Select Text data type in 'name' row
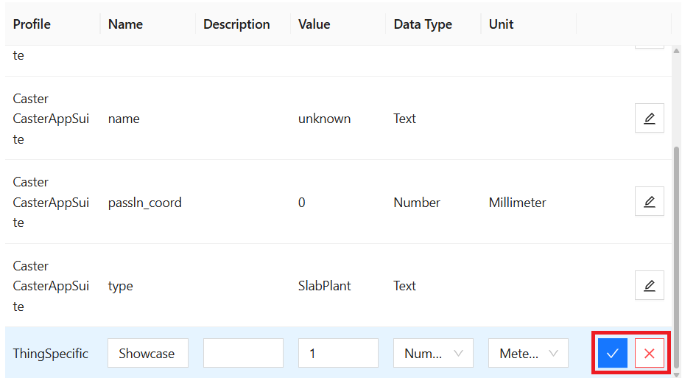 point(404,119)
